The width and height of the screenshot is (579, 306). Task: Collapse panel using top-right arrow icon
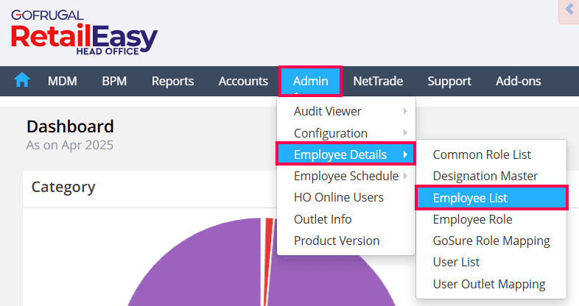(x=569, y=10)
